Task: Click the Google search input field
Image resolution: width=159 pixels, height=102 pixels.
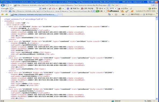Action: click(x=136, y=5)
